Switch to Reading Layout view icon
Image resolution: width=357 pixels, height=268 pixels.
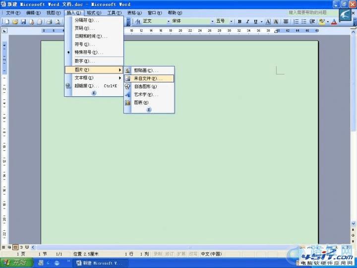pos(27,247)
